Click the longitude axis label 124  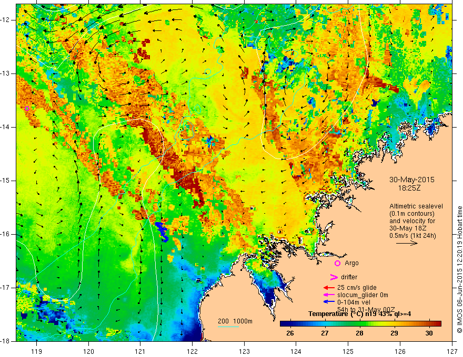click(x=296, y=351)
